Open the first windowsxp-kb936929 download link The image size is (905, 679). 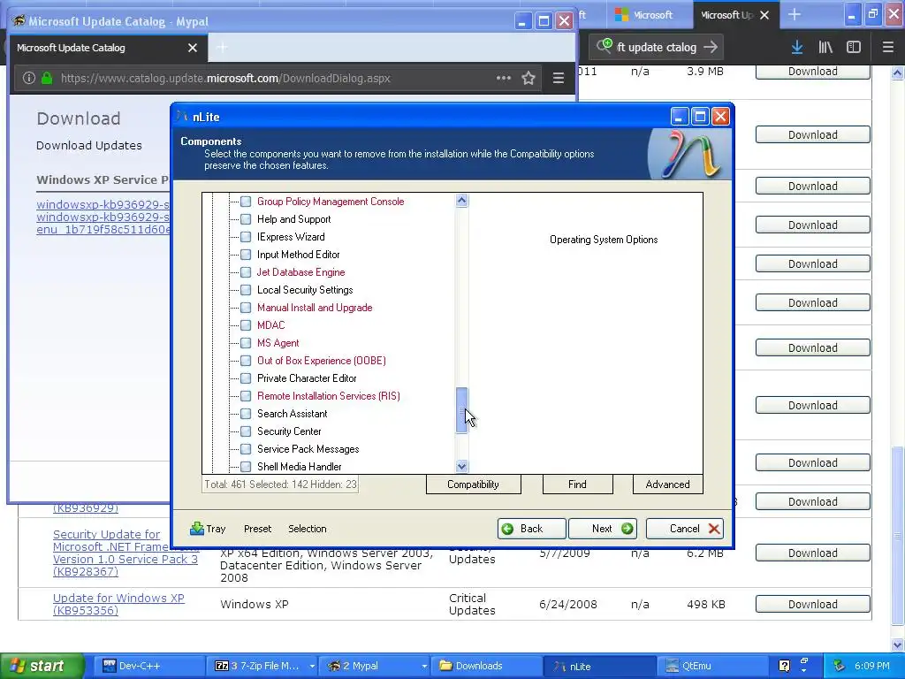tap(103, 204)
